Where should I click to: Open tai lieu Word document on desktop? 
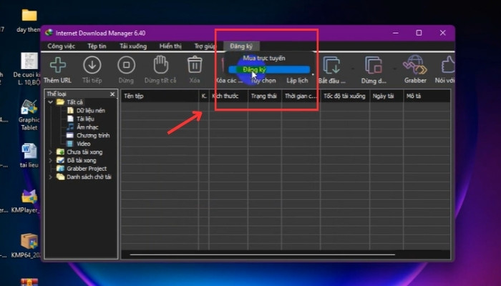[29, 156]
